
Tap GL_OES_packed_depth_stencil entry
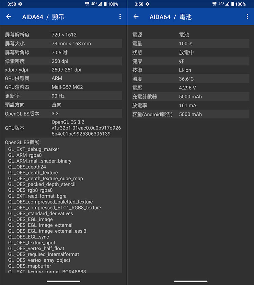pyautogui.click(x=42, y=184)
